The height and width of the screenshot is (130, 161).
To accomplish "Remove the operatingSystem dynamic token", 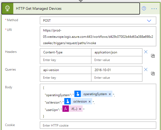I will coord(110,94).
